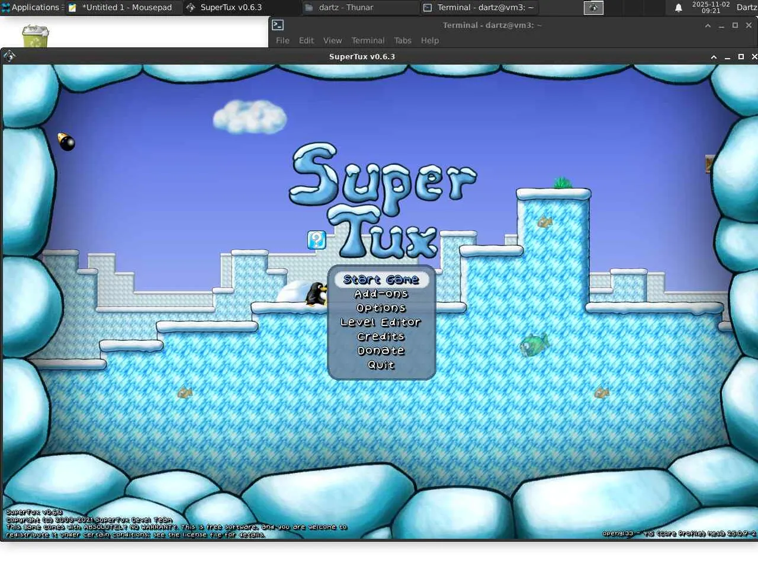Screen dimensions: 758x569
Task: Roll up the SuperTux window with its shade button
Action: [x=714, y=57]
